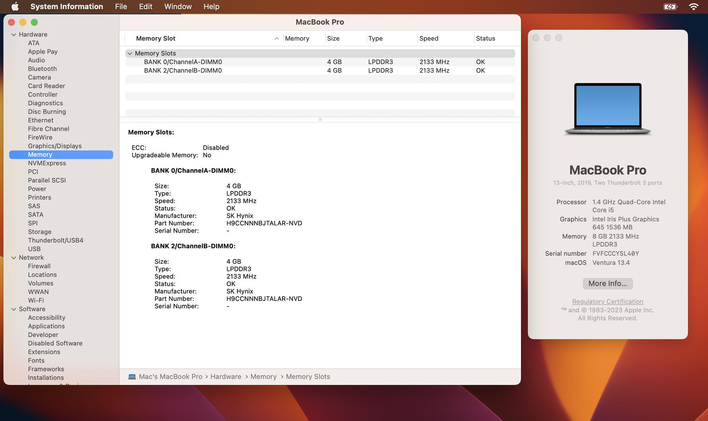This screenshot has height=421, width=708.
Task: Select USB in the sidebar
Action: pyautogui.click(x=34, y=249)
